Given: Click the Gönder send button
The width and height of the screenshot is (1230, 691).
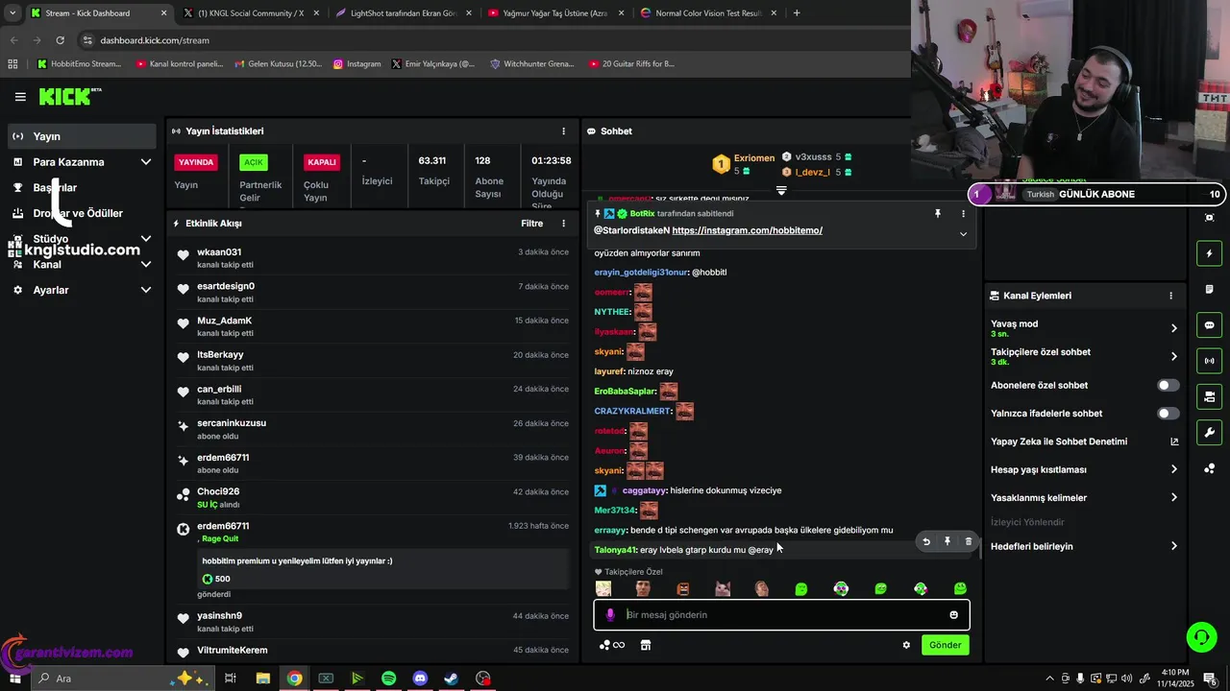Looking at the screenshot, I should (945, 645).
